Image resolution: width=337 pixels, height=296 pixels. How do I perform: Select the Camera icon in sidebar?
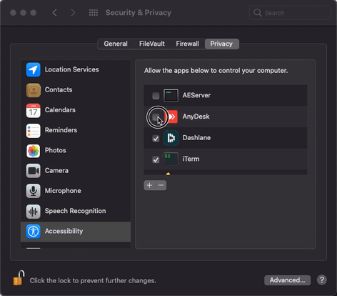(33, 171)
